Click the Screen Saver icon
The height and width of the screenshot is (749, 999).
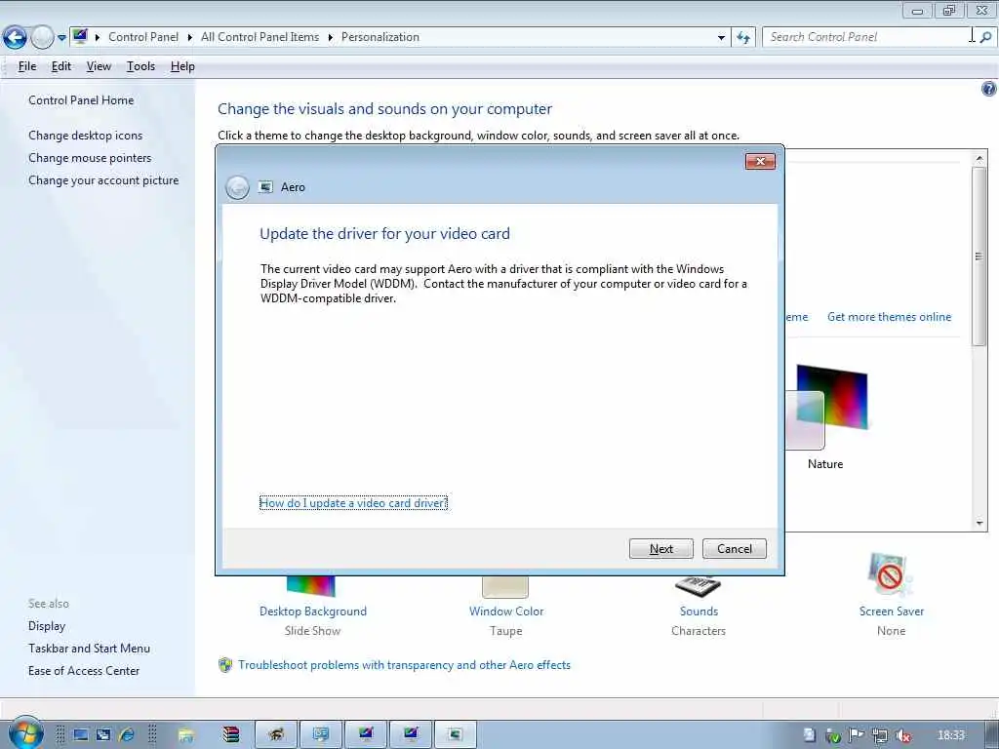pos(891,575)
